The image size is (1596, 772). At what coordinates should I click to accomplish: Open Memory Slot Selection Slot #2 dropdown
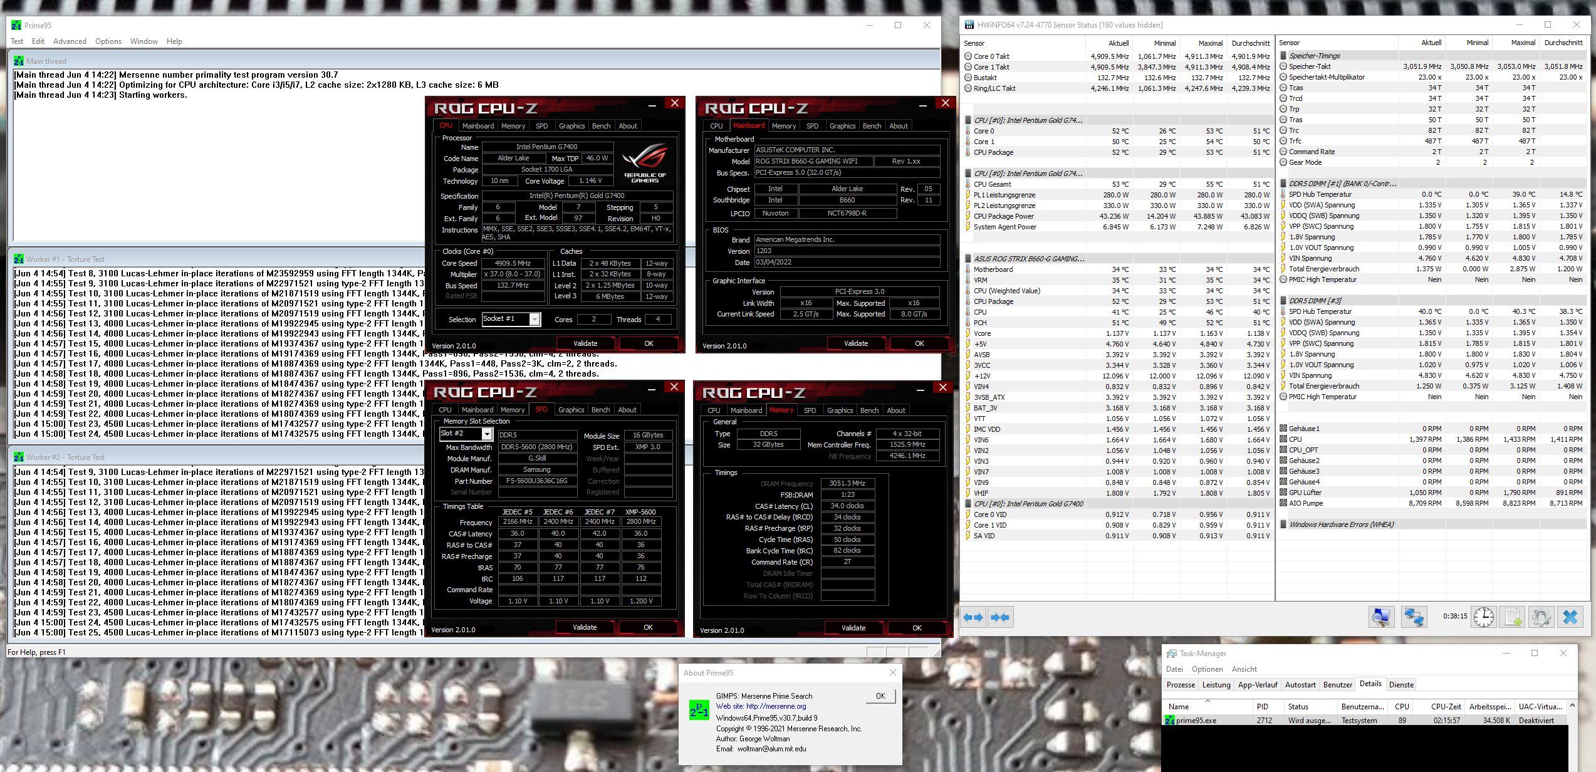tap(486, 434)
